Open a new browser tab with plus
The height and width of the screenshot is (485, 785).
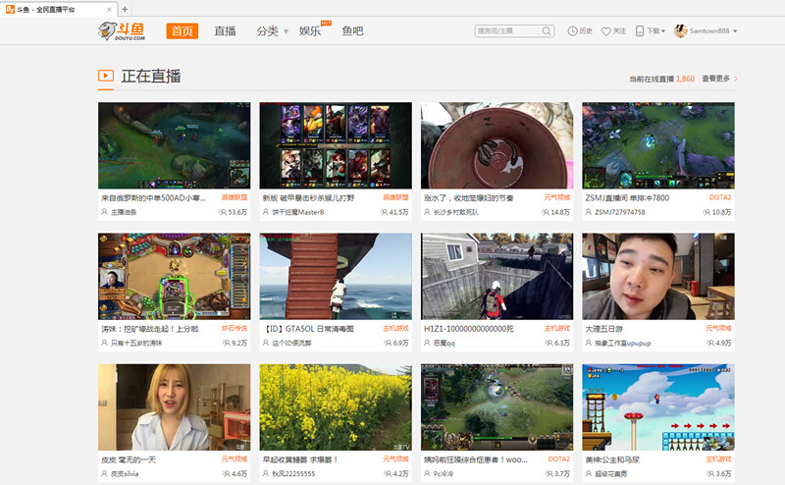click(125, 9)
